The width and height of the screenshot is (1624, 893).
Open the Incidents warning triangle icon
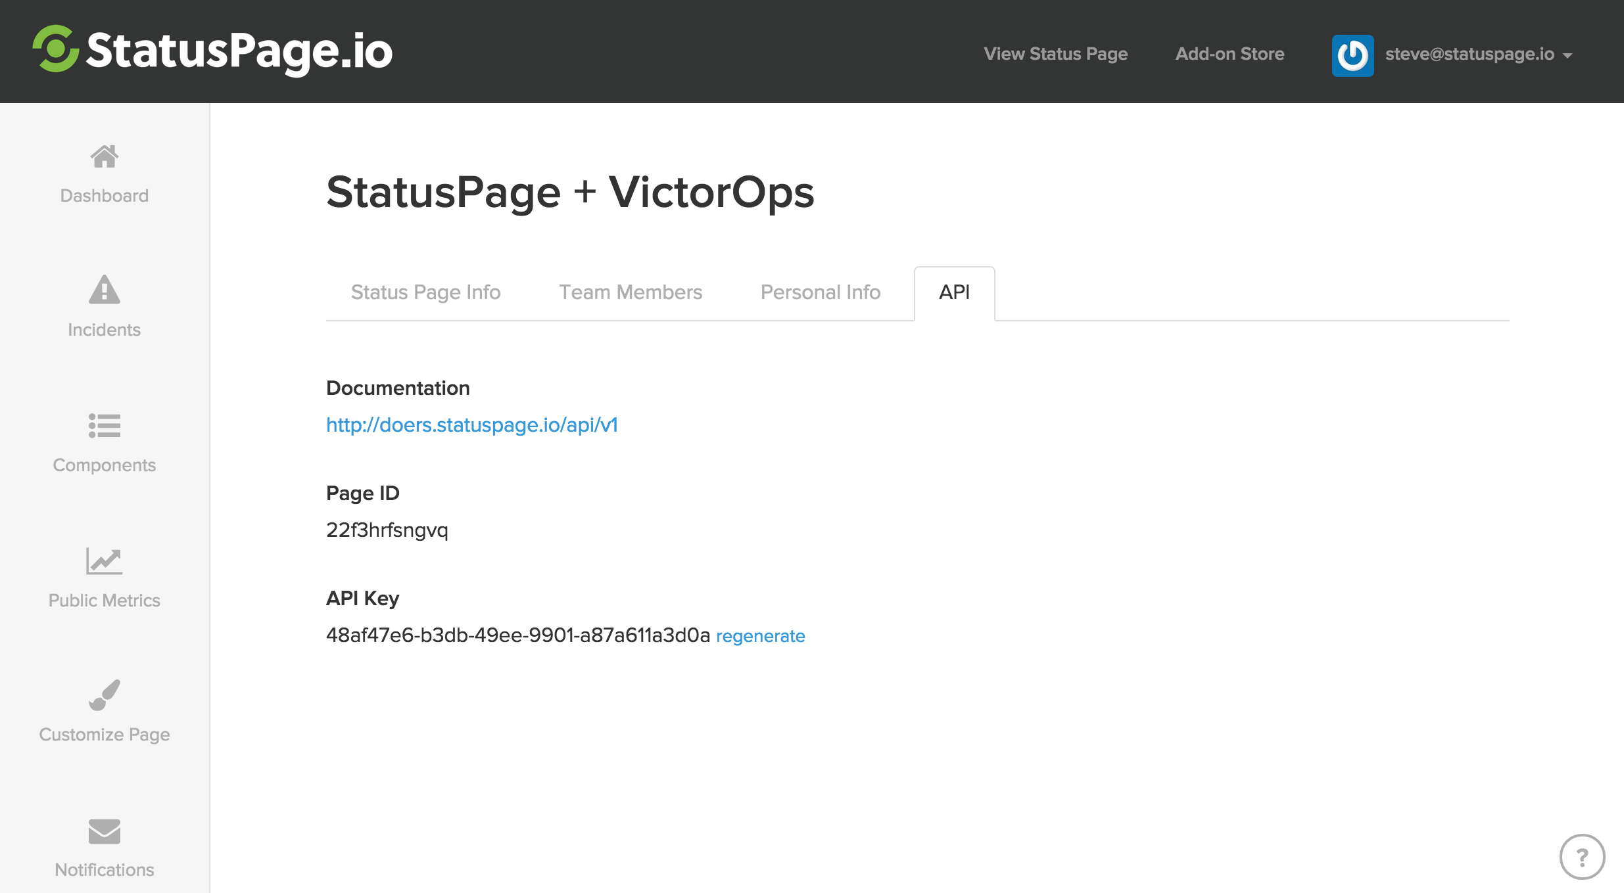[x=105, y=290]
